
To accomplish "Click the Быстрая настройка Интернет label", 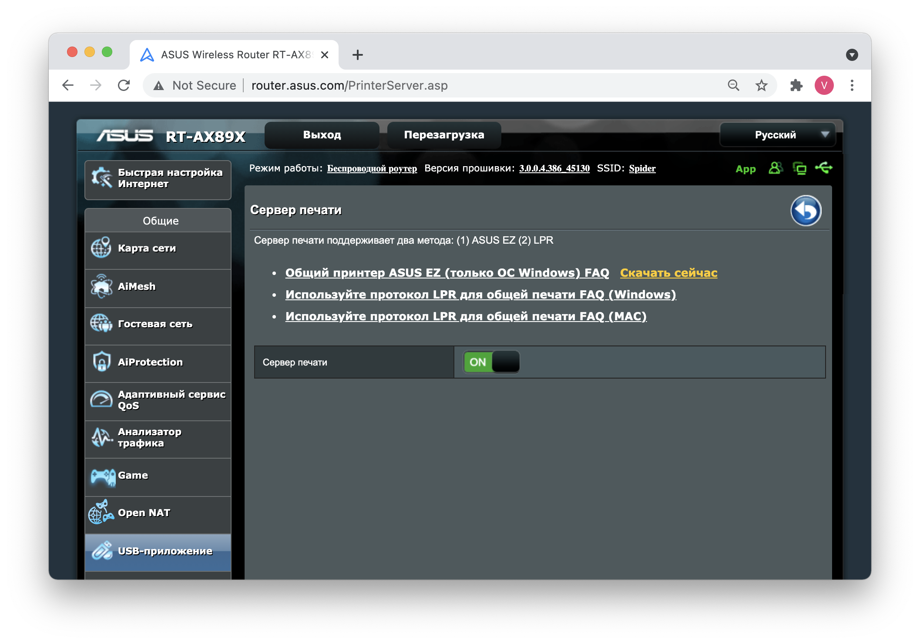I will pos(170,178).
